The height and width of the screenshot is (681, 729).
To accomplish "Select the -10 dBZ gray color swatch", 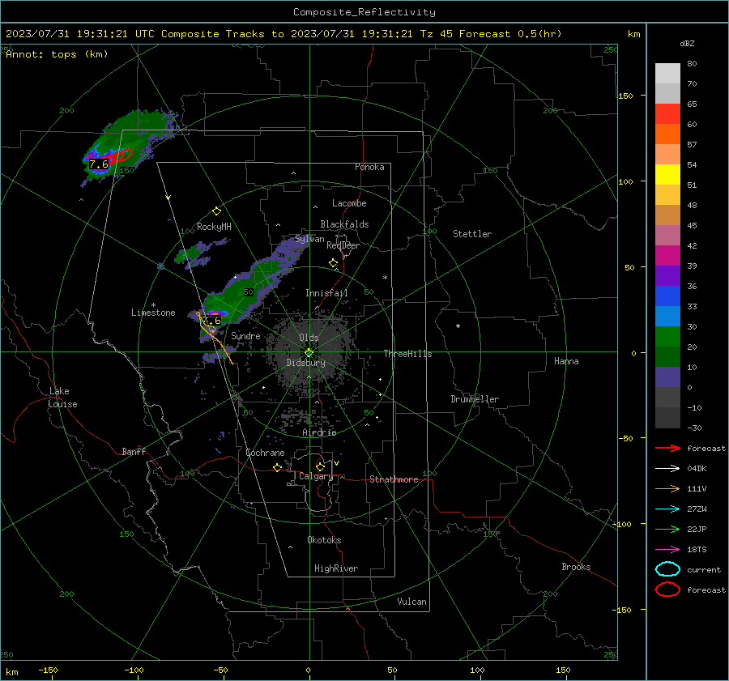I will coord(667,418).
